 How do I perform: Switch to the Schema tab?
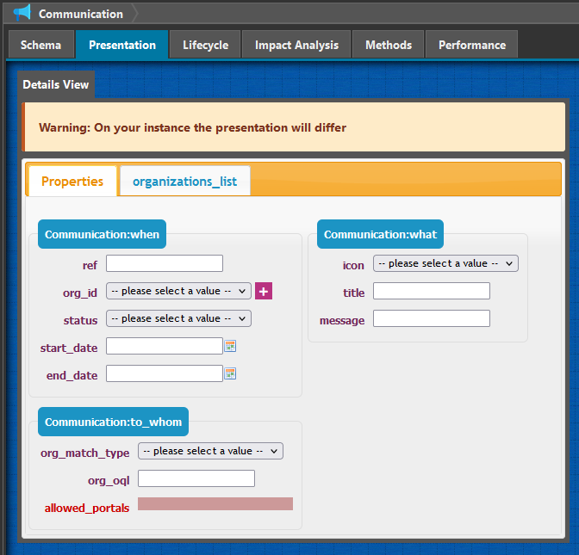click(40, 45)
